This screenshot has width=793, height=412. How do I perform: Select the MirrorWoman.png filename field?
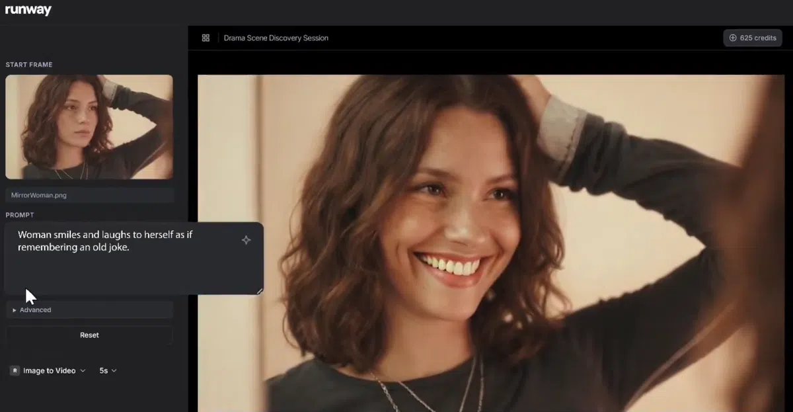89,196
